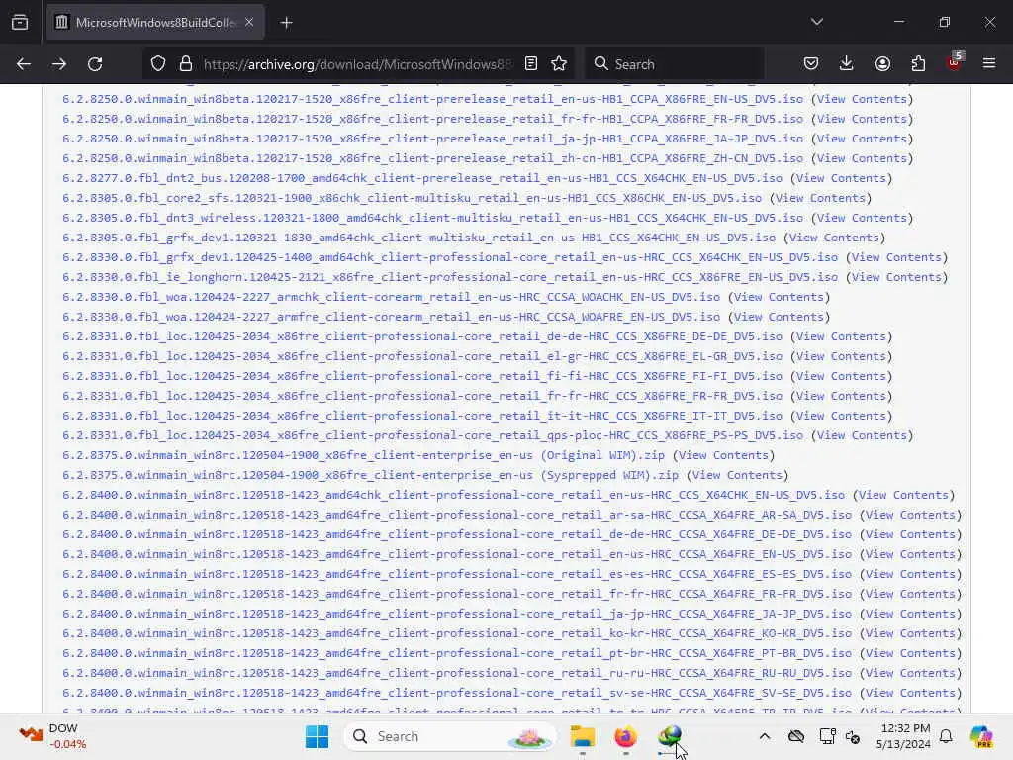Open the DOW stocks widget in taskbar
This screenshot has height=760, width=1013.
(51, 736)
